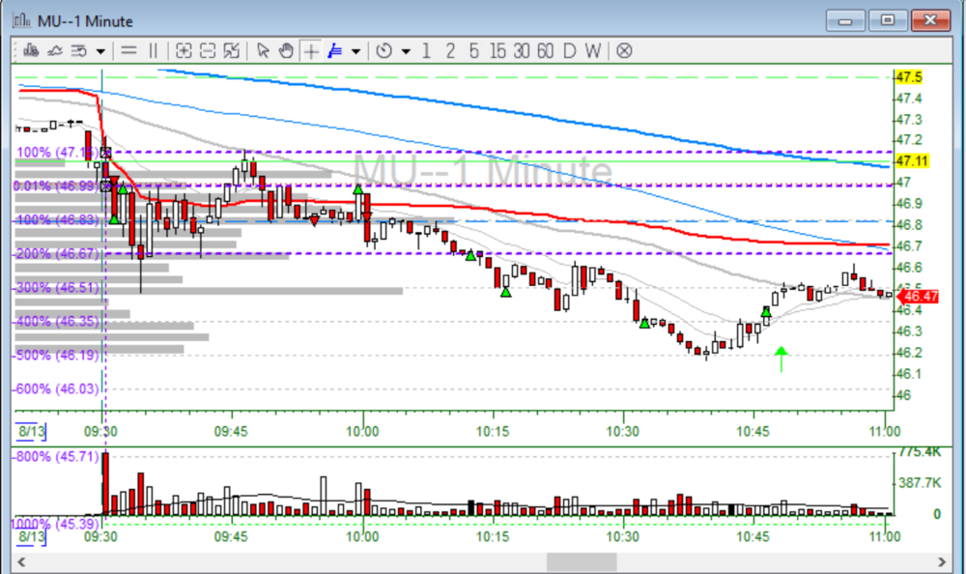
Task: Toggle the crosshair cursor tool
Action: [311, 50]
